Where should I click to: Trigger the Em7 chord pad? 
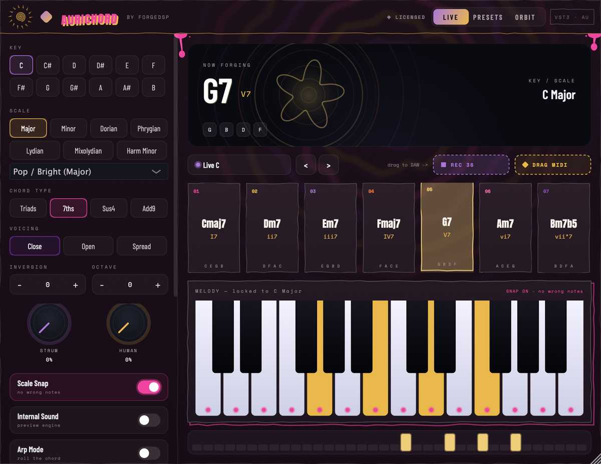tap(331, 227)
